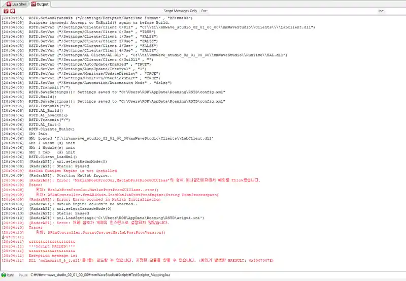This screenshot has height=281, width=406.
Task: Select 'Matlab Runtime Engine is not installed' error
Action: (59, 171)
